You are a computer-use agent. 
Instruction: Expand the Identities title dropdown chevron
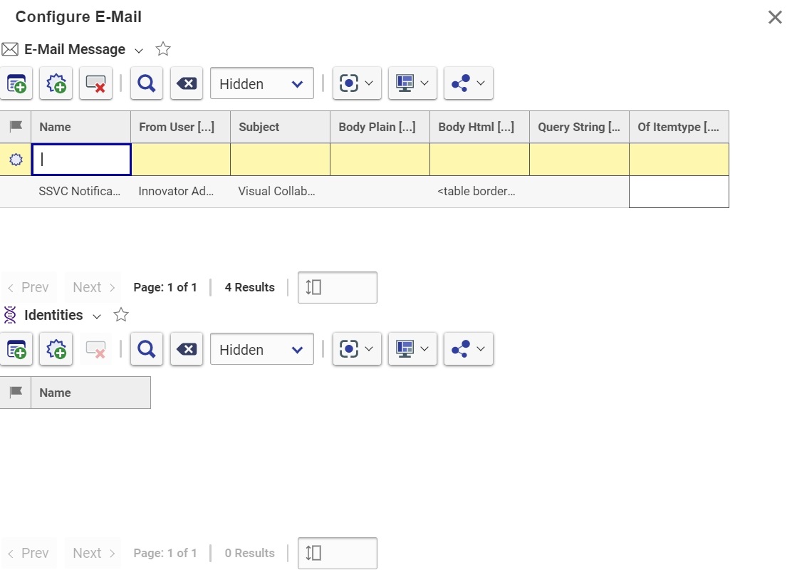click(x=97, y=316)
